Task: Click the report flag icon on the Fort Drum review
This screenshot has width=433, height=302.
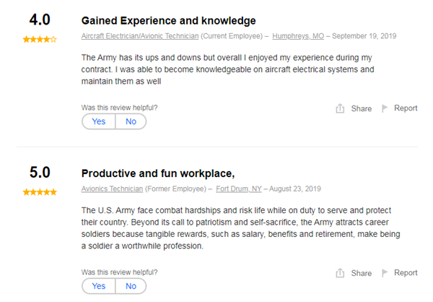Action: click(x=385, y=273)
